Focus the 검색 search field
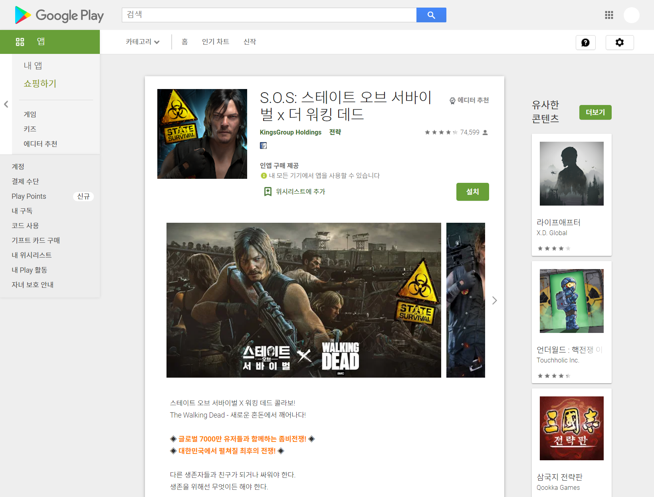The width and height of the screenshot is (654, 497). pos(269,15)
